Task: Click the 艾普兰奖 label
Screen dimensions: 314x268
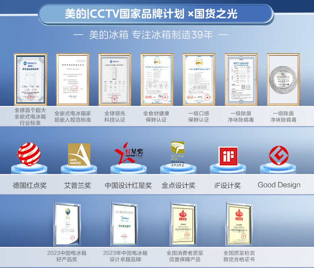Action: (78, 185)
